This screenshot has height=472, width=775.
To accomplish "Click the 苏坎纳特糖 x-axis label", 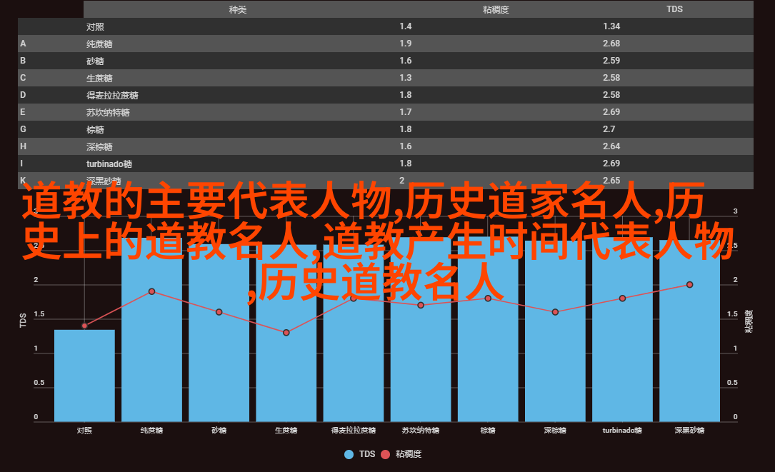I will (x=421, y=431).
